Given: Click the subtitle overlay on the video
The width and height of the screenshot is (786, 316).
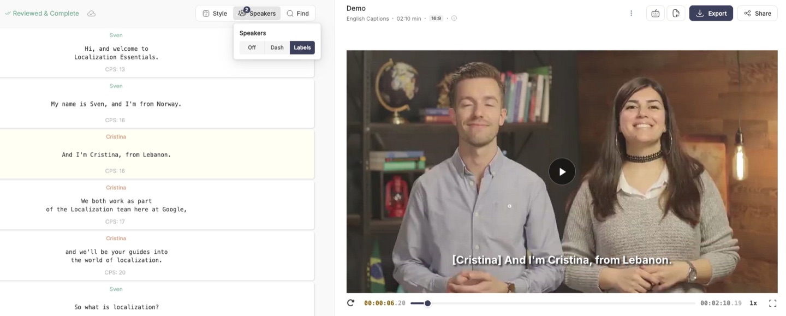Looking at the screenshot, I should [562, 260].
